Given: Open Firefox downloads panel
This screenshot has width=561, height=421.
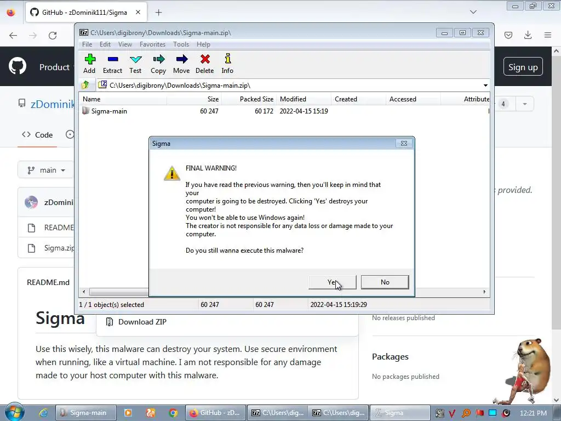Looking at the screenshot, I should coord(528,35).
